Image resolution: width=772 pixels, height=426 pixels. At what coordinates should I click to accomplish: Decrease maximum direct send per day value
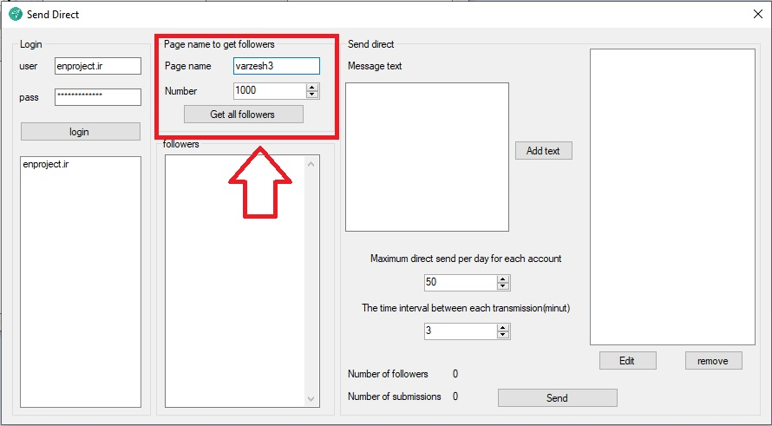coord(502,286)
